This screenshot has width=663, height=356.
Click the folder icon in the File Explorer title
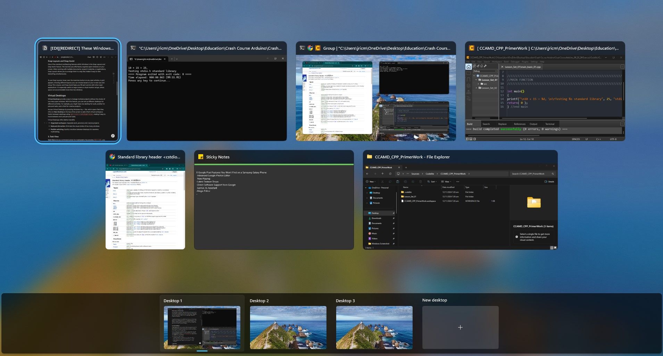370,157
